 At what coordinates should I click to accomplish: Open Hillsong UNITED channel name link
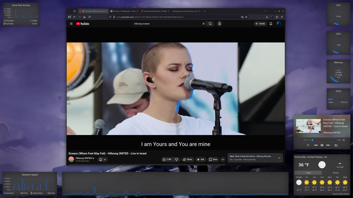(x=84, y=158)
